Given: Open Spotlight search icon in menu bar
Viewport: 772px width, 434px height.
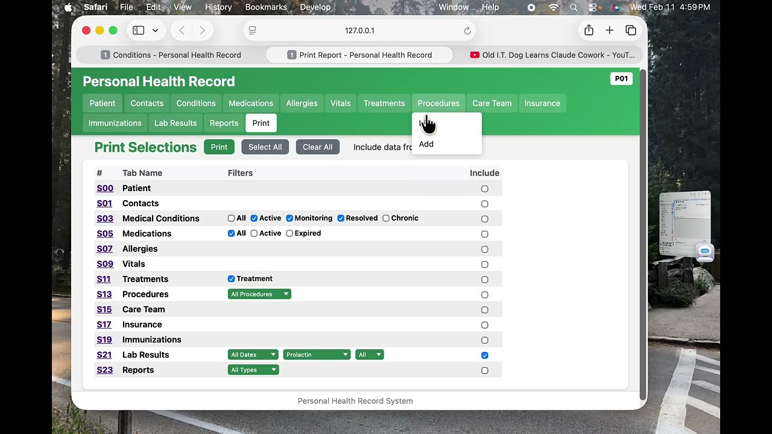Looking at the screenshot, I should pyautogui.click(x=573, y=7).
